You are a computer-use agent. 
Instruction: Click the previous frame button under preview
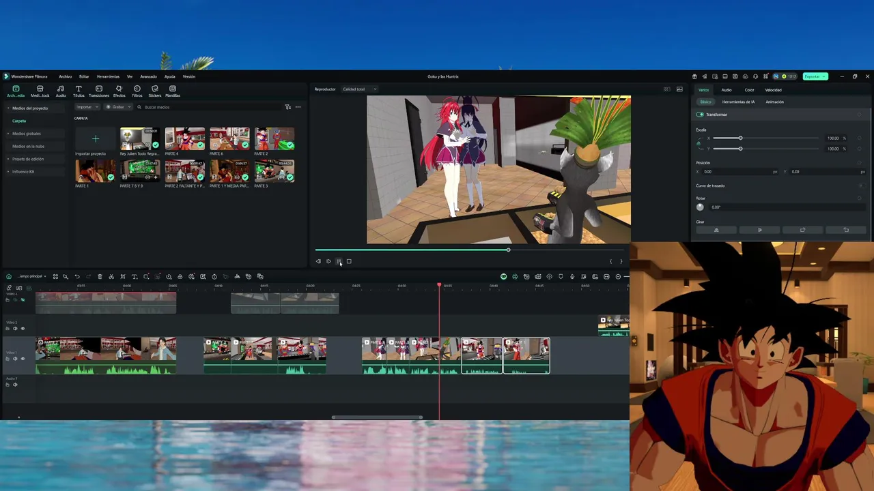(318, 261)
